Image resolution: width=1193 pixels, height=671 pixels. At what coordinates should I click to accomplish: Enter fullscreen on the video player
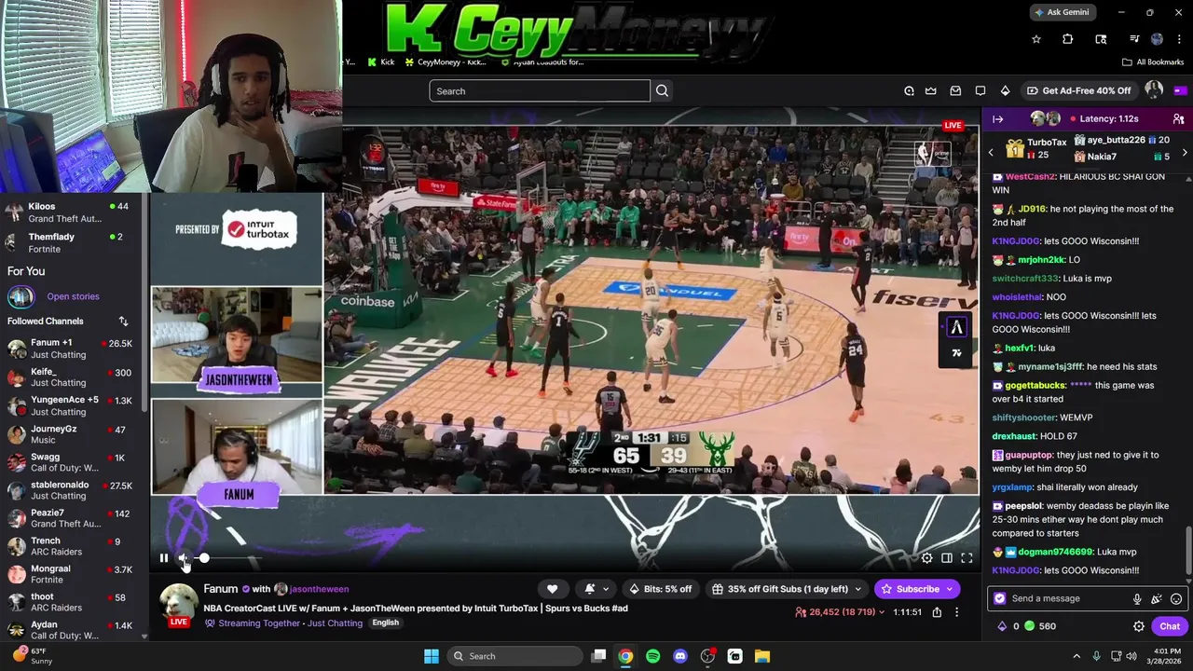(x=967, y=558)
